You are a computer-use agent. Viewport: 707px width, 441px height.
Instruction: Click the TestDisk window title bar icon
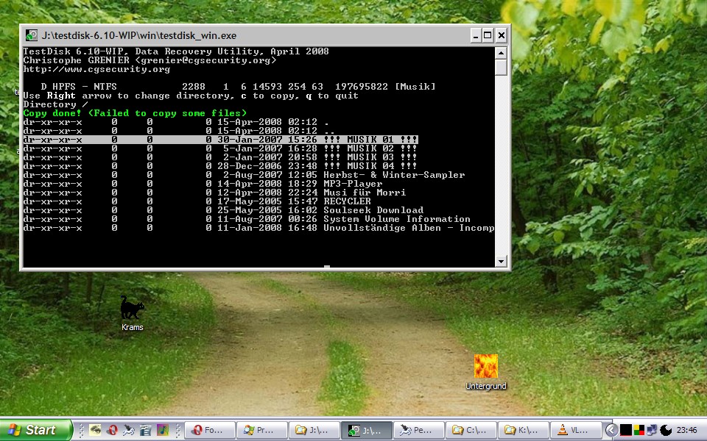(x=32, y=35)
